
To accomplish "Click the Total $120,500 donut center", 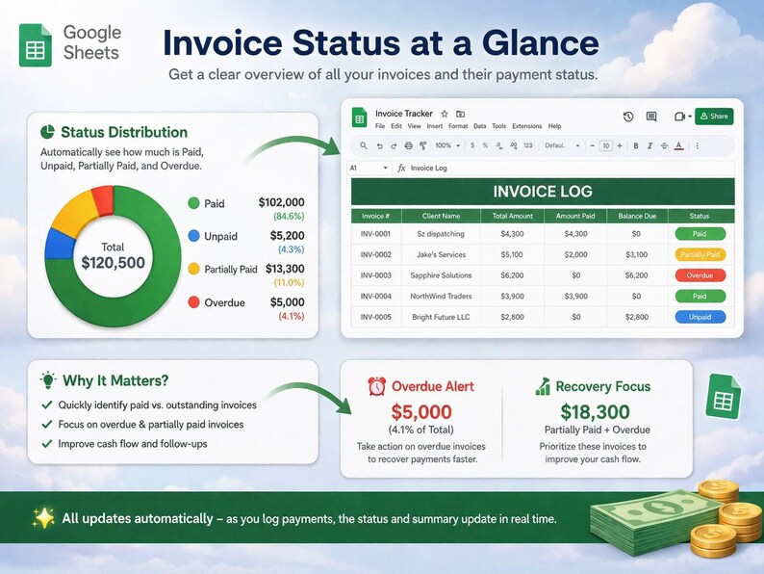I will coord(113,255).
